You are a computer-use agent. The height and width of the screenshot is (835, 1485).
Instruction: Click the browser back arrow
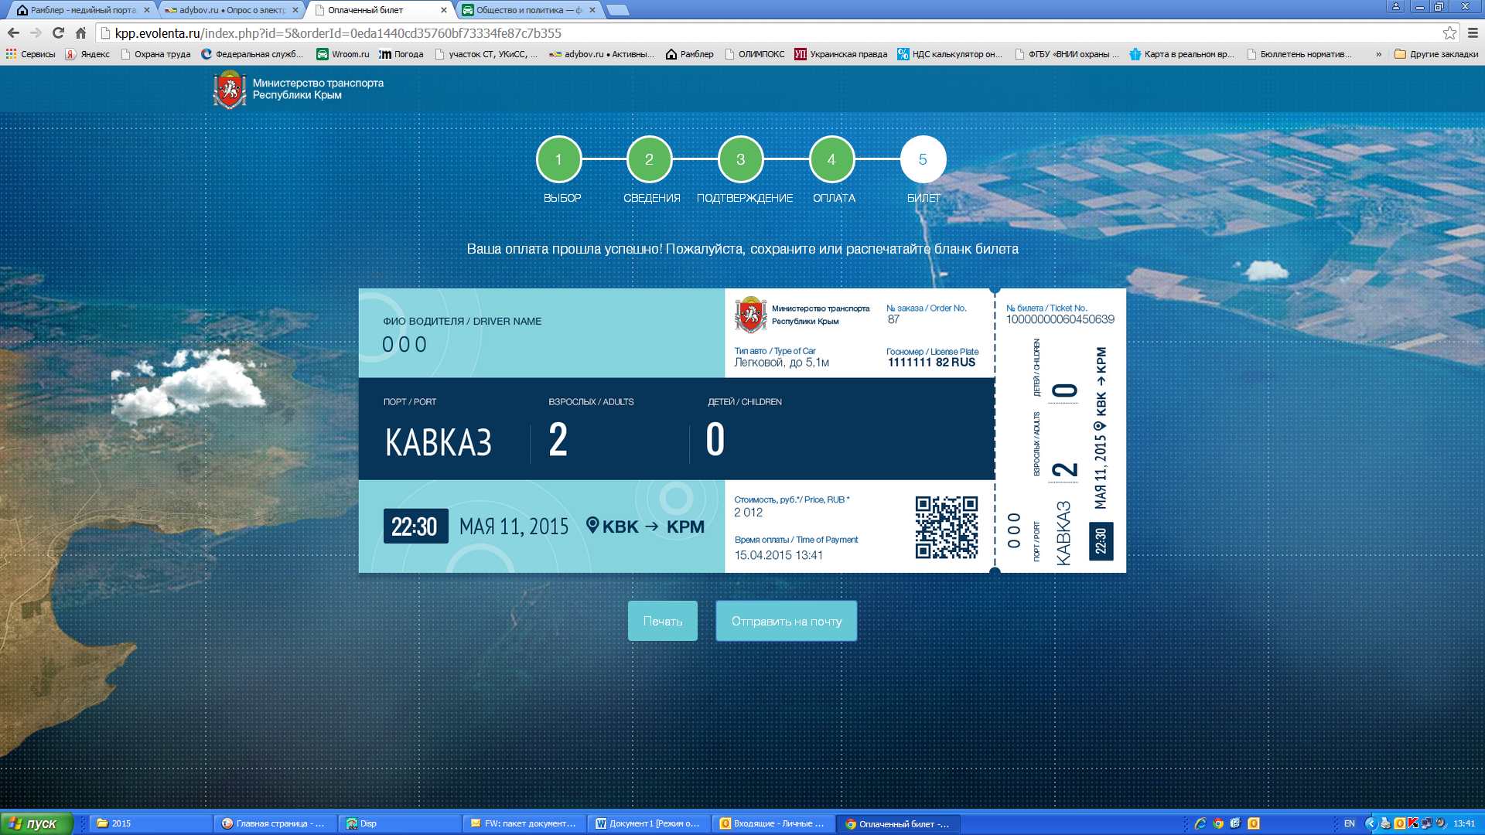click(13, 33)
